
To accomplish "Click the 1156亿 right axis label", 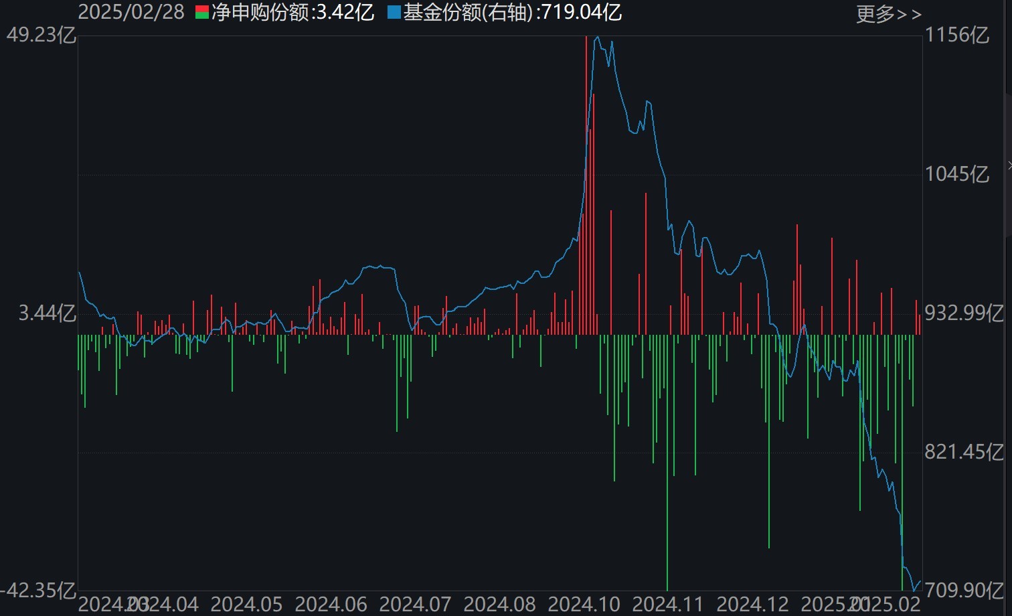I will point(957,35).
